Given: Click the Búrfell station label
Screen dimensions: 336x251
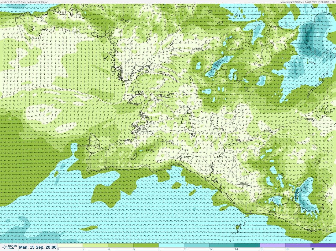Looking at the screenshot, I should tap(267, 130).
